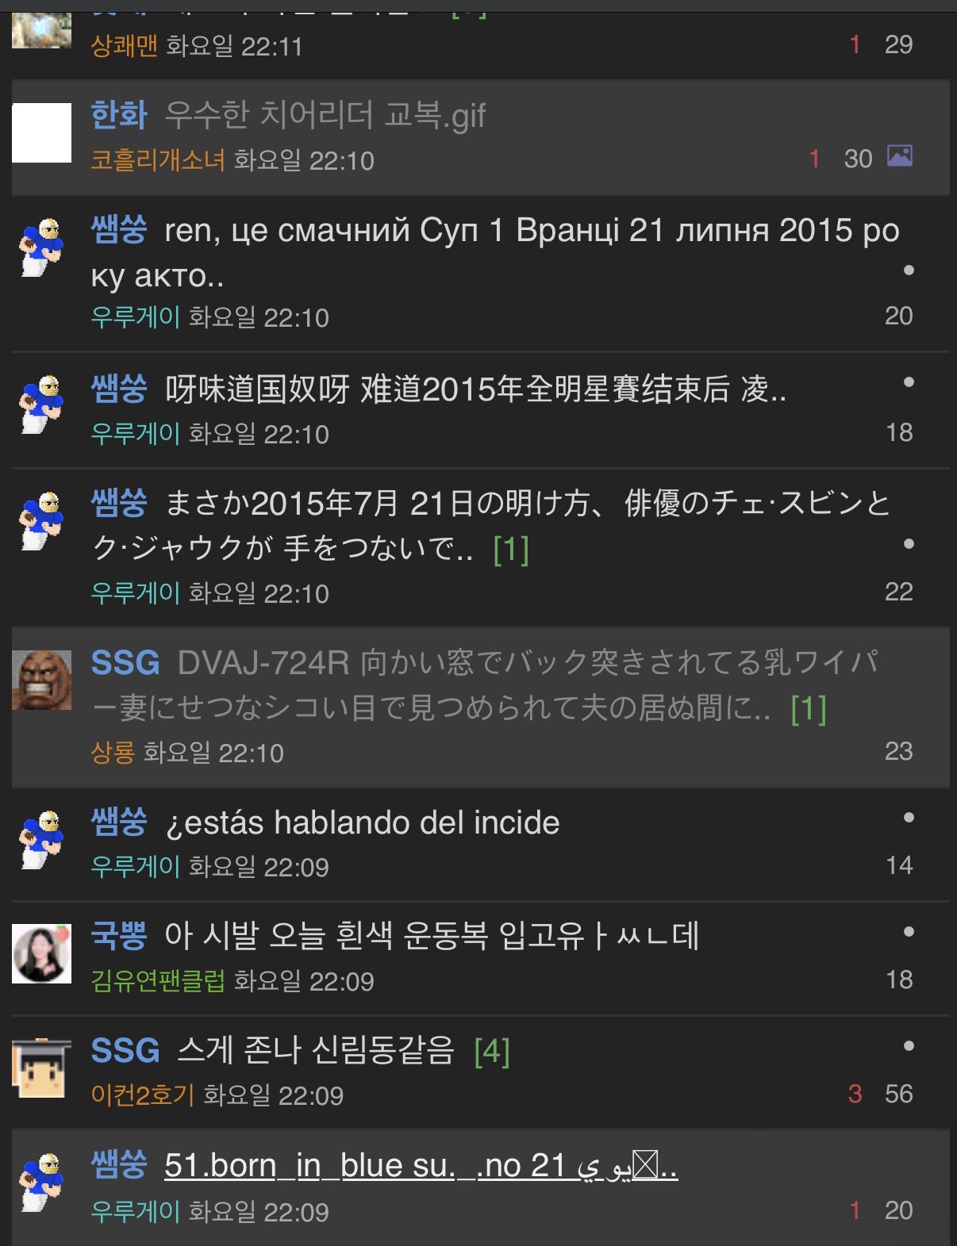Click the football avatar beside the Chinese-text post
Viewport: 957px width, 1246px height.
pyautogui.click(x=42, y=405)
